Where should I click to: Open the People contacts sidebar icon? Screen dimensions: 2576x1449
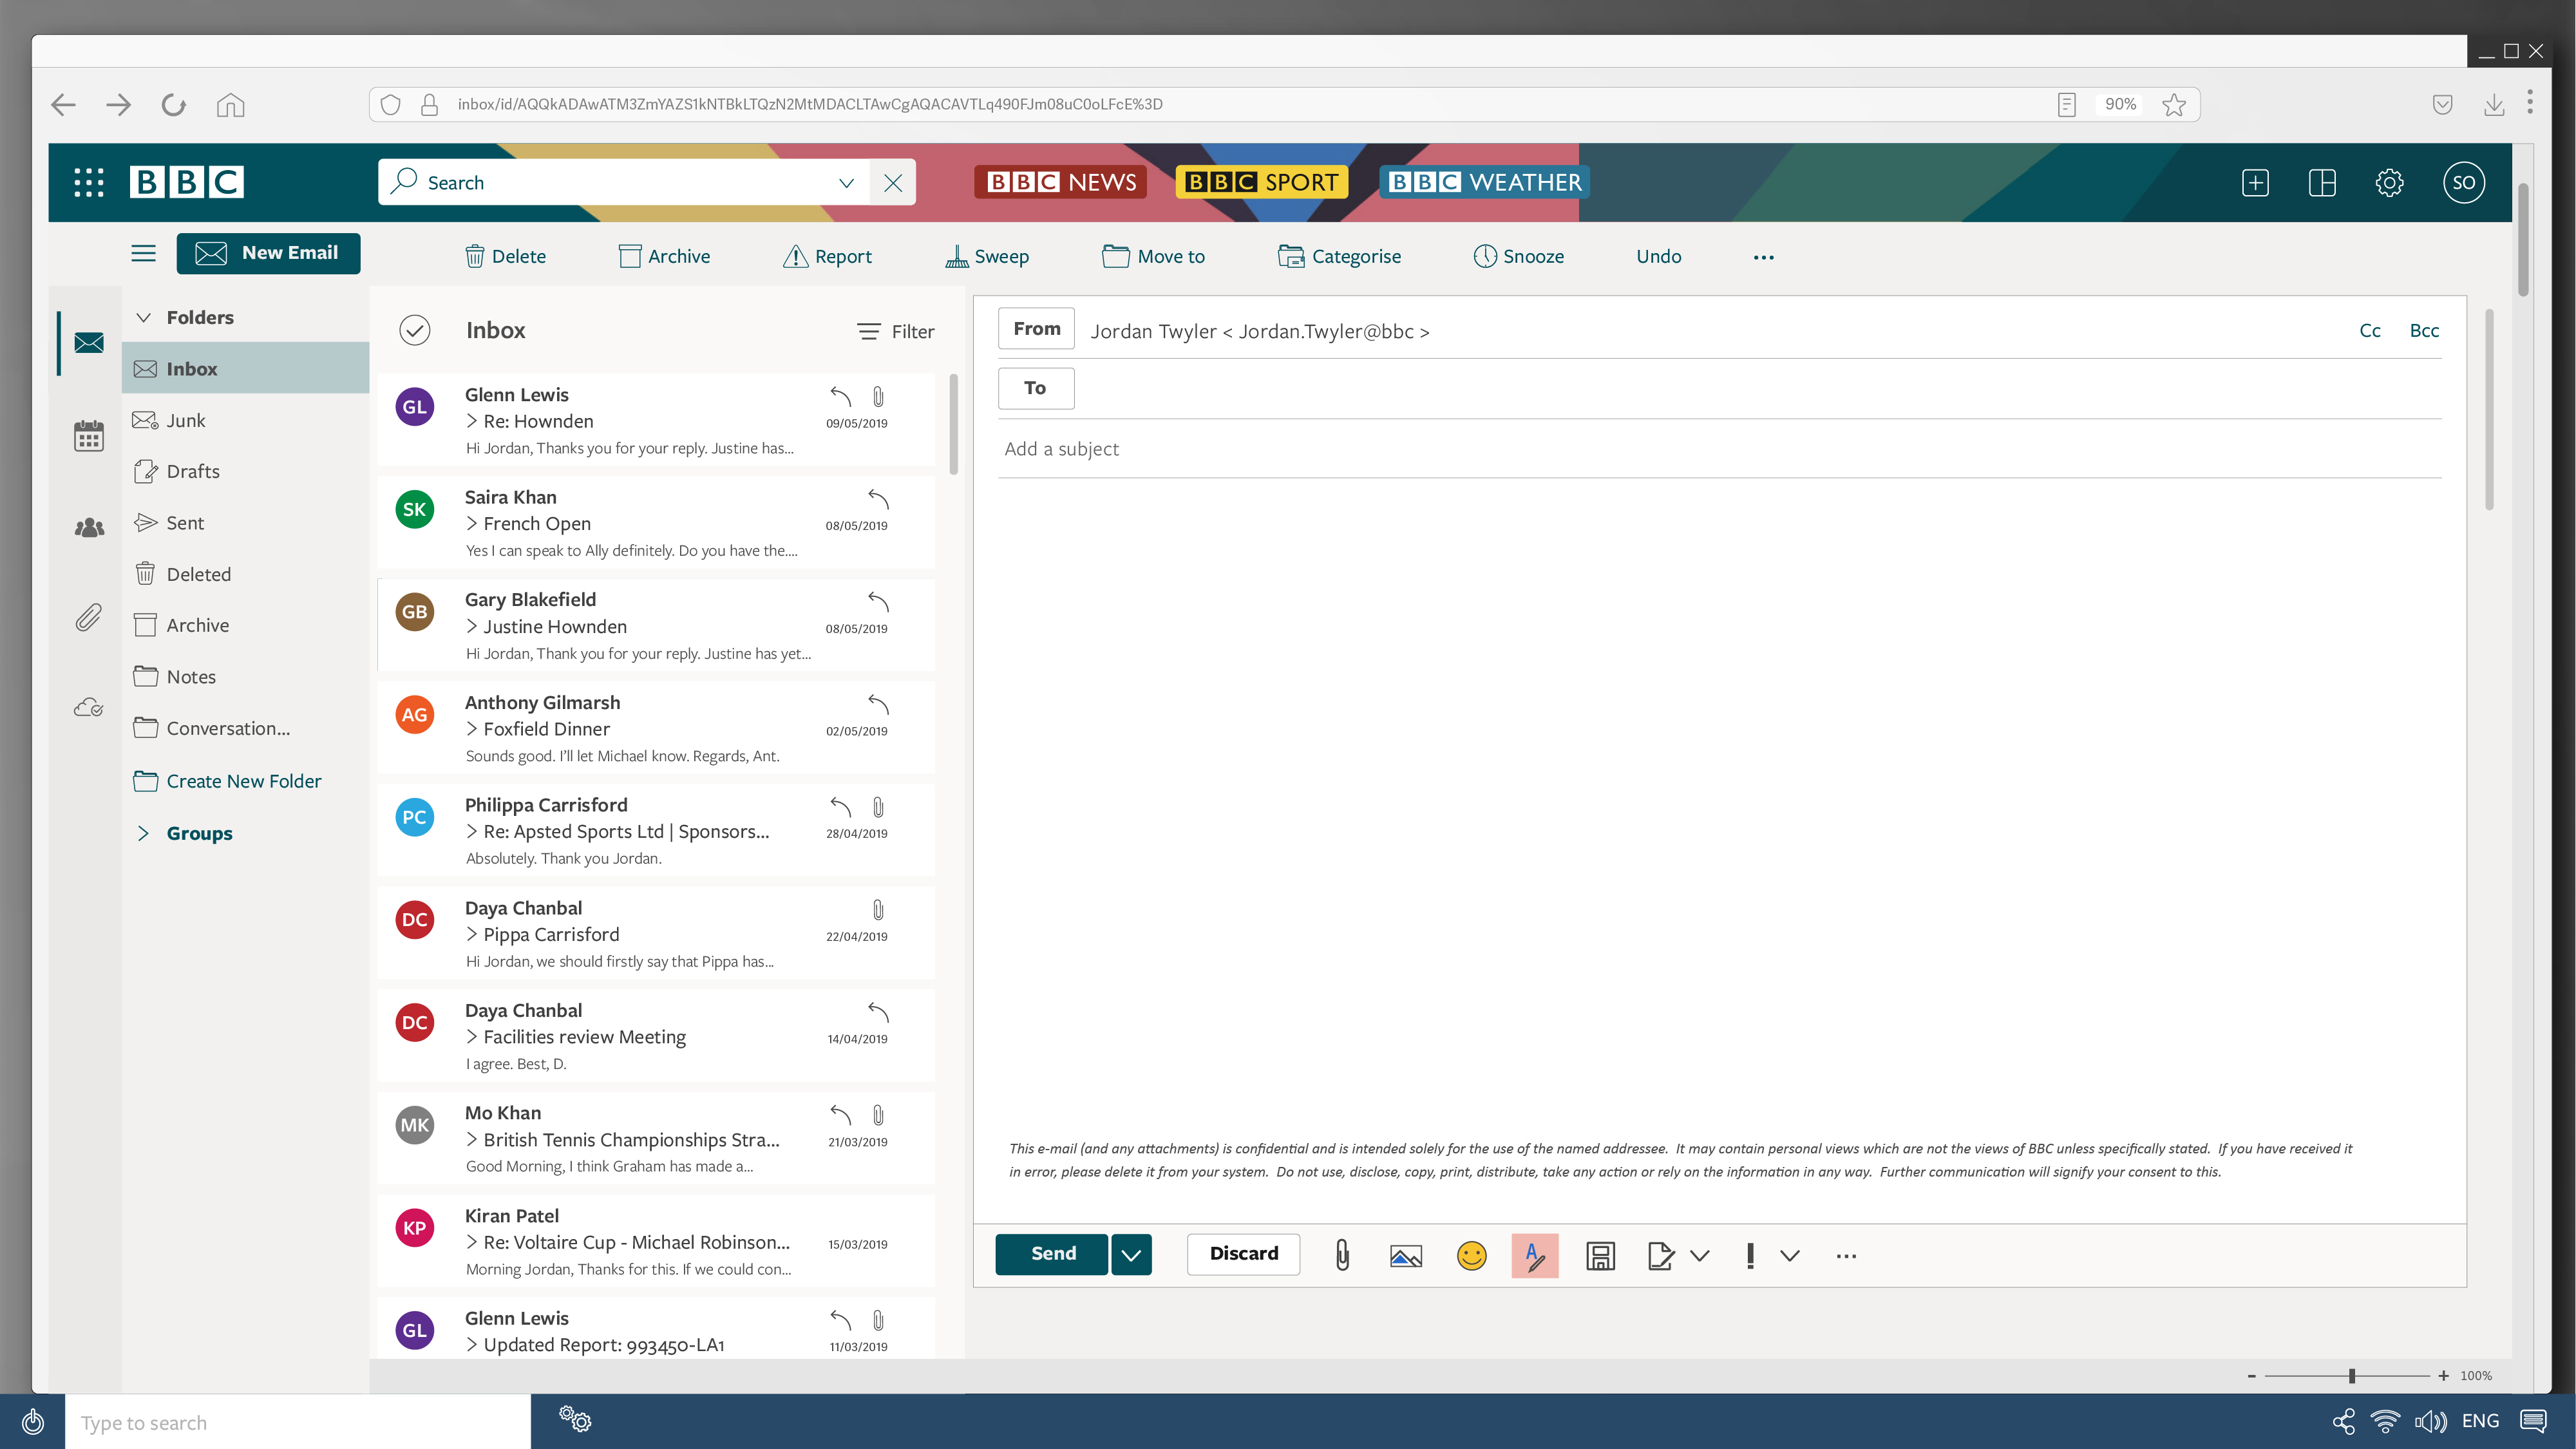pos(89,527)
